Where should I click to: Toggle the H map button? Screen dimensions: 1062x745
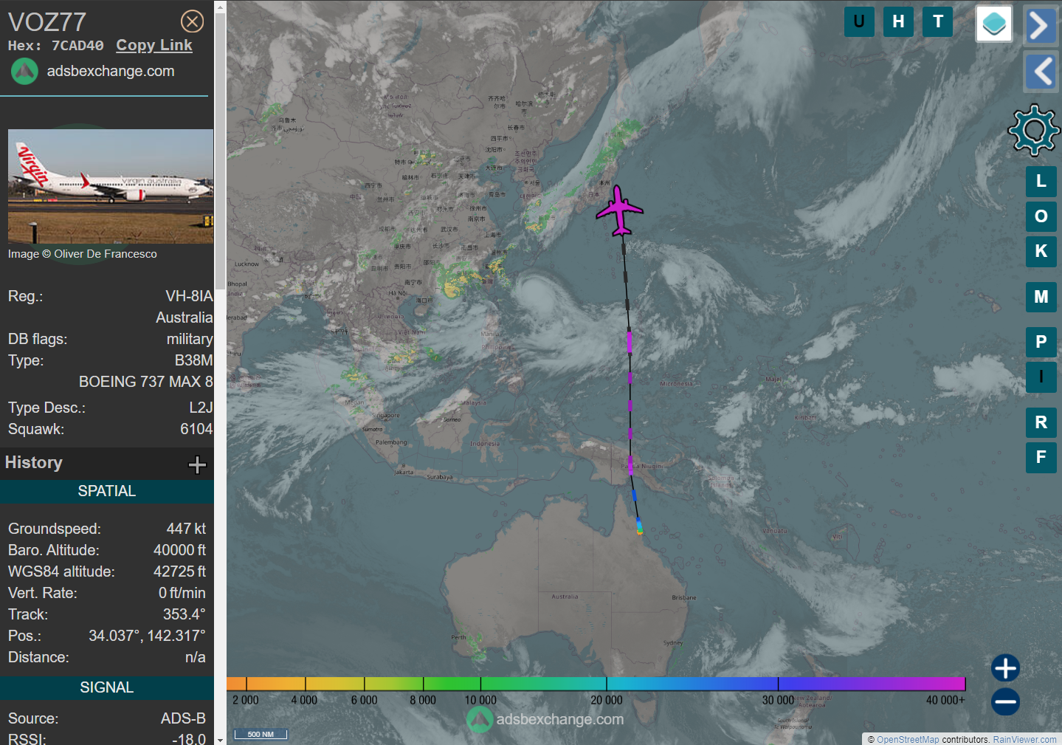coord(898,21)
